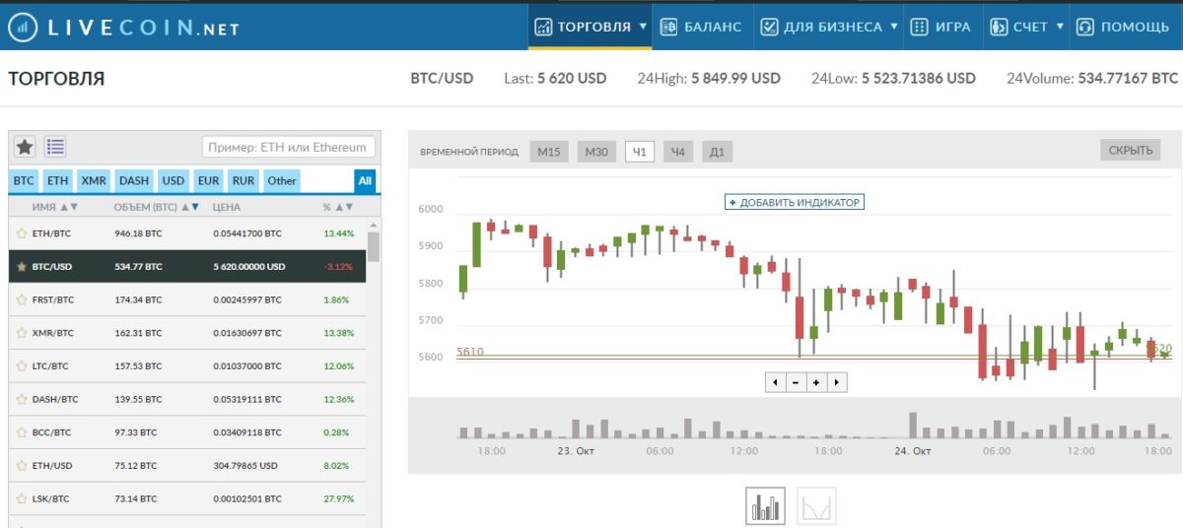This screenshot has height=528, width=1183.
Task: Select the XMR/BTC pair name
Action: (52, 333)
